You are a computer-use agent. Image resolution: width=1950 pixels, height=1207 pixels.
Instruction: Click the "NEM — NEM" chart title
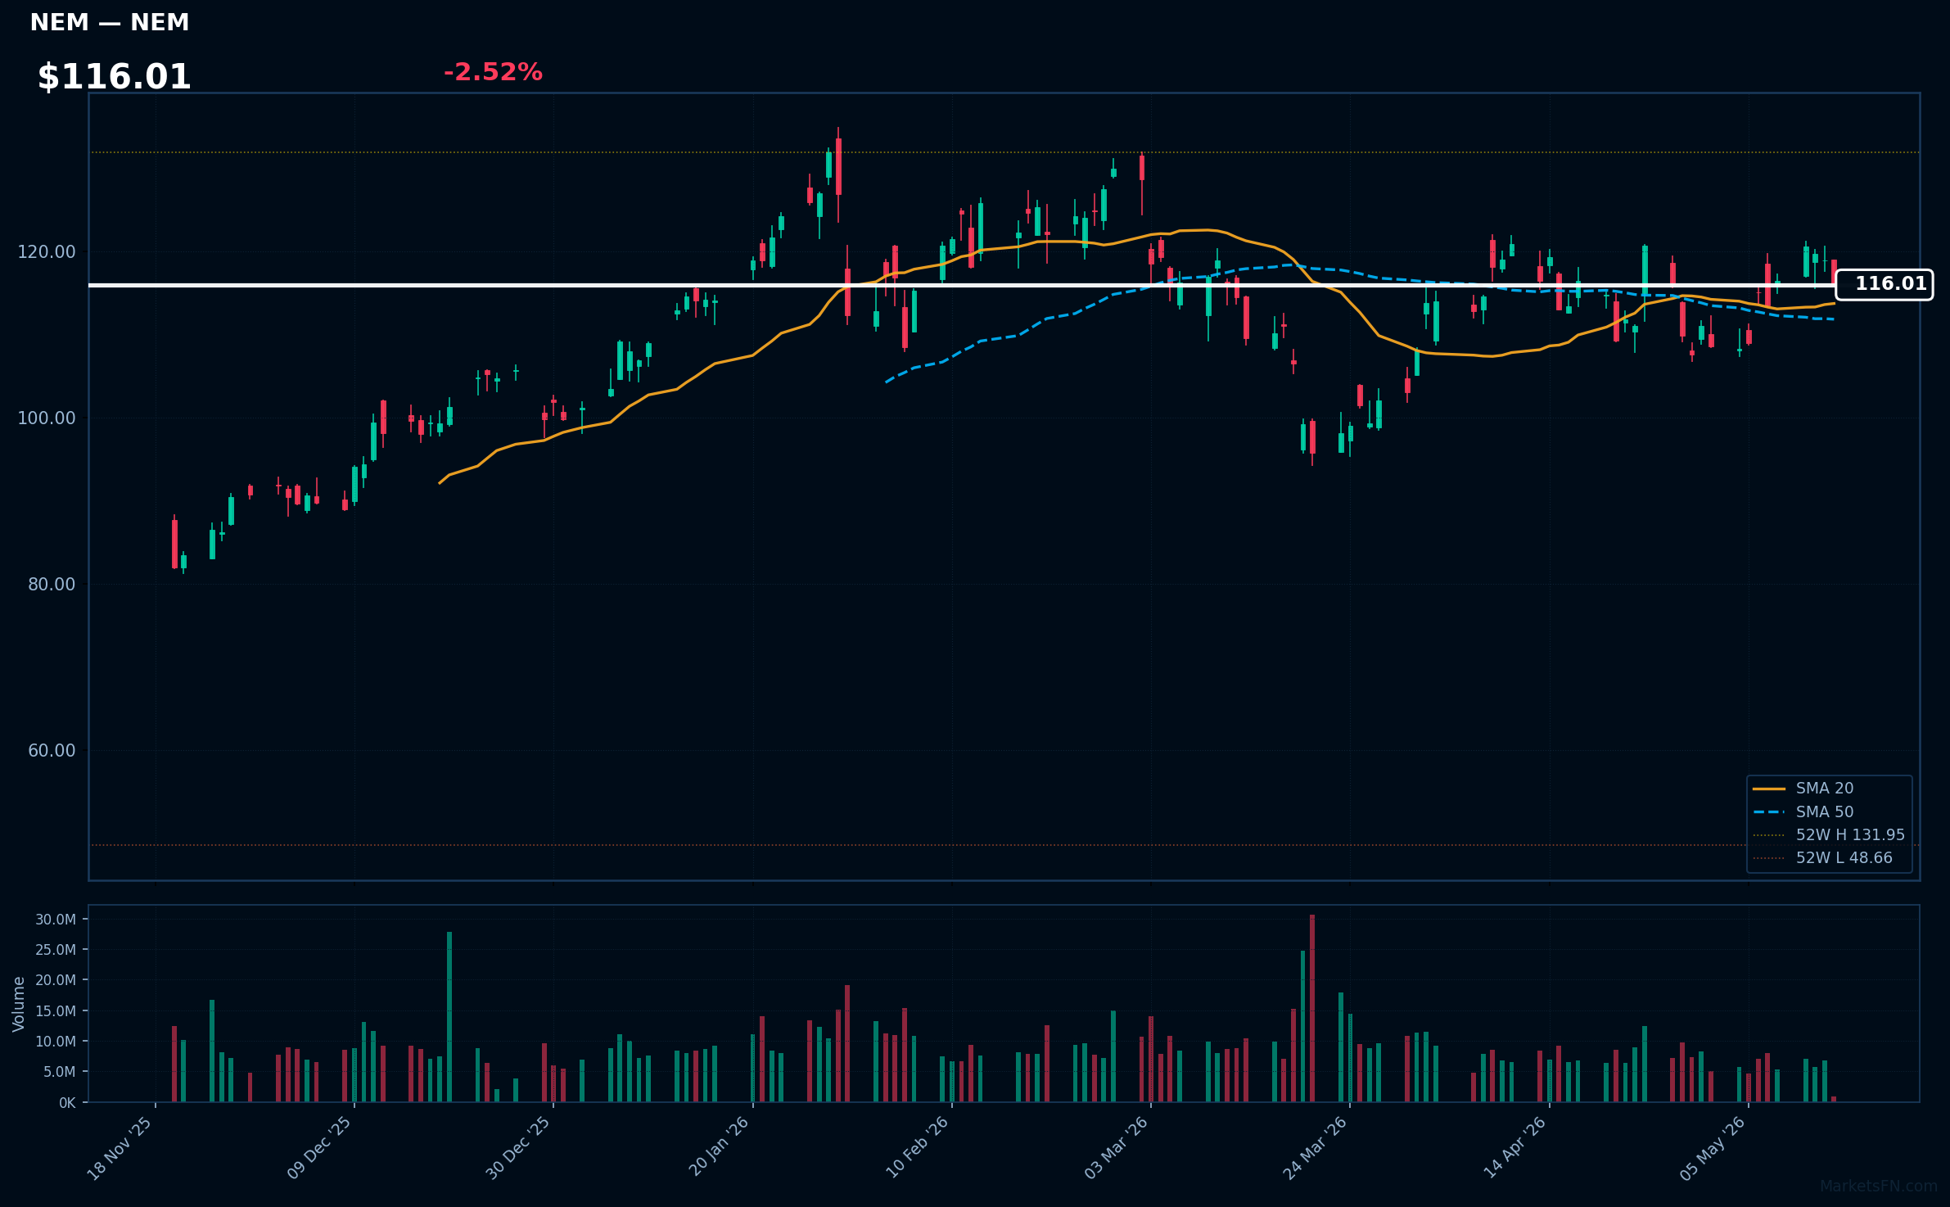110,23
